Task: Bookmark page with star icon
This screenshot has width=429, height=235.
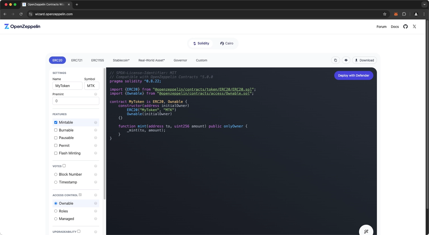Action: pos(385,14)
